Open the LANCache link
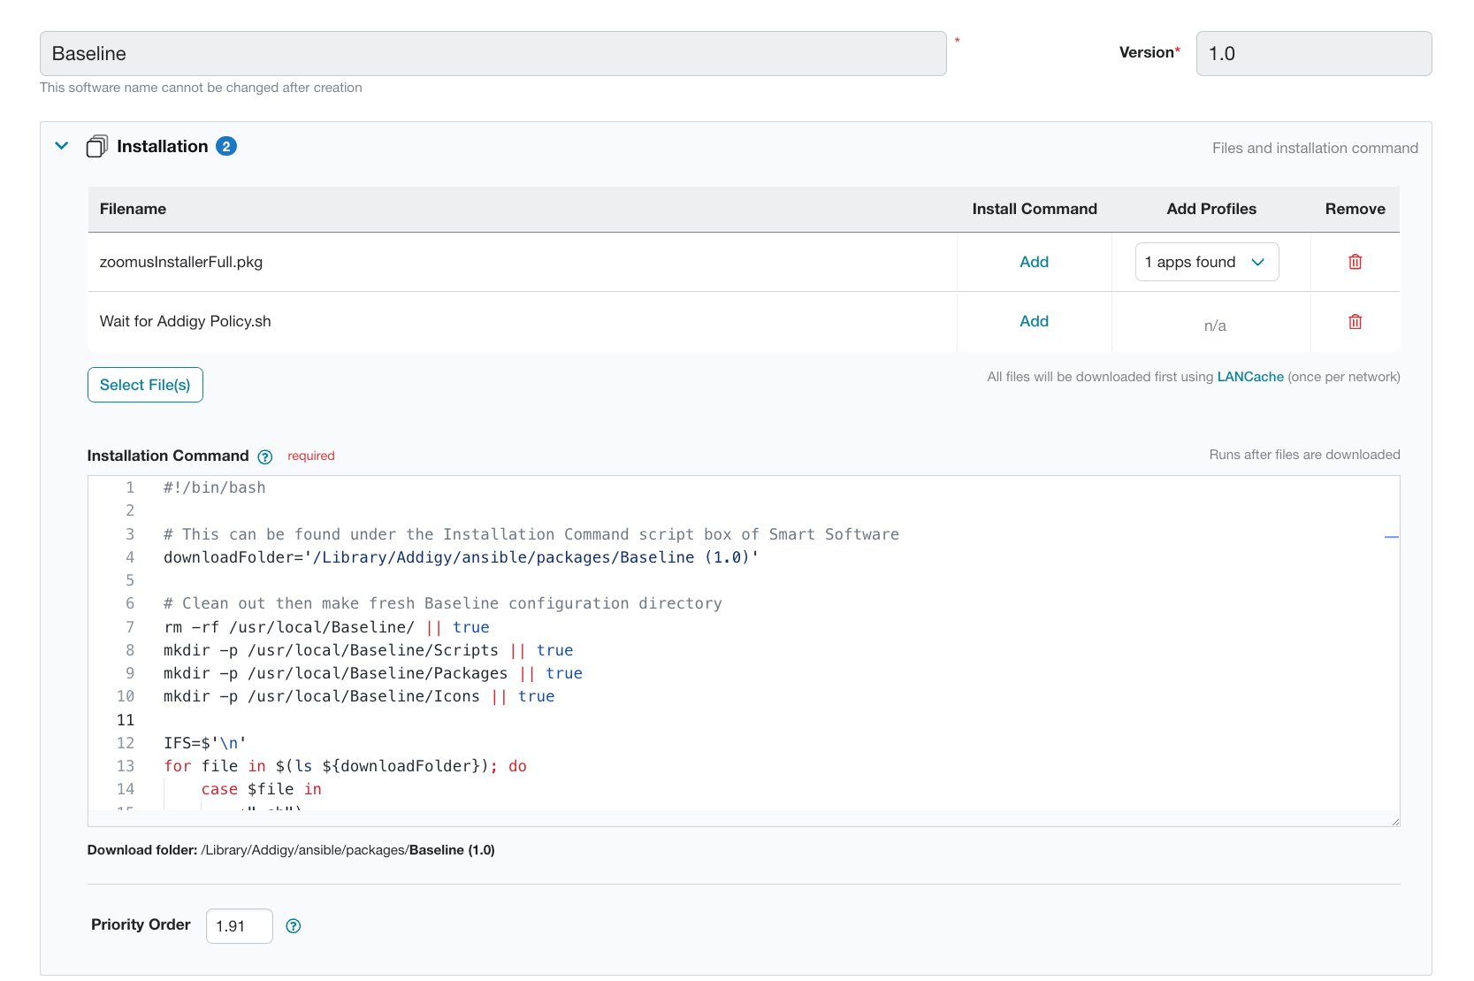The image size is (1474, 981). tap(1250, 377)
